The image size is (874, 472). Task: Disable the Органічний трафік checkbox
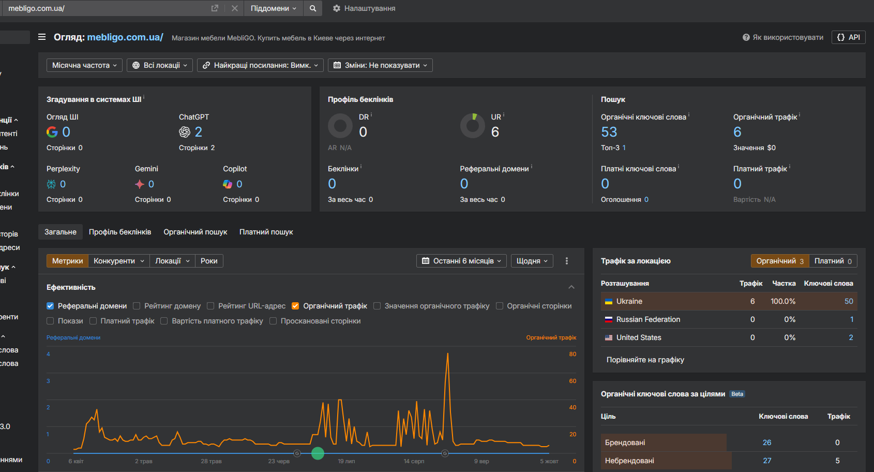coord(295,306)
